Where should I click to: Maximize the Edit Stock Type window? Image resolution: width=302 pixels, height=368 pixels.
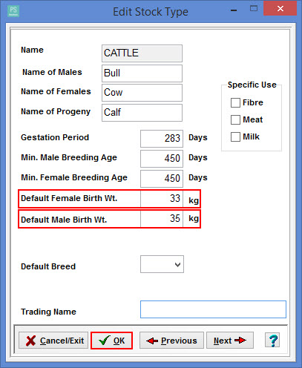click(254, 9)
